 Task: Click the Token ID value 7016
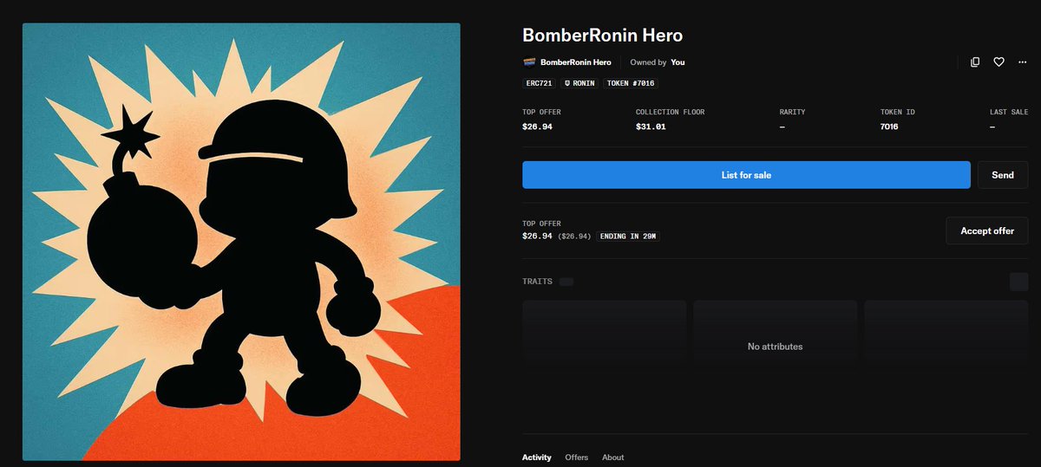pos(888,126)
